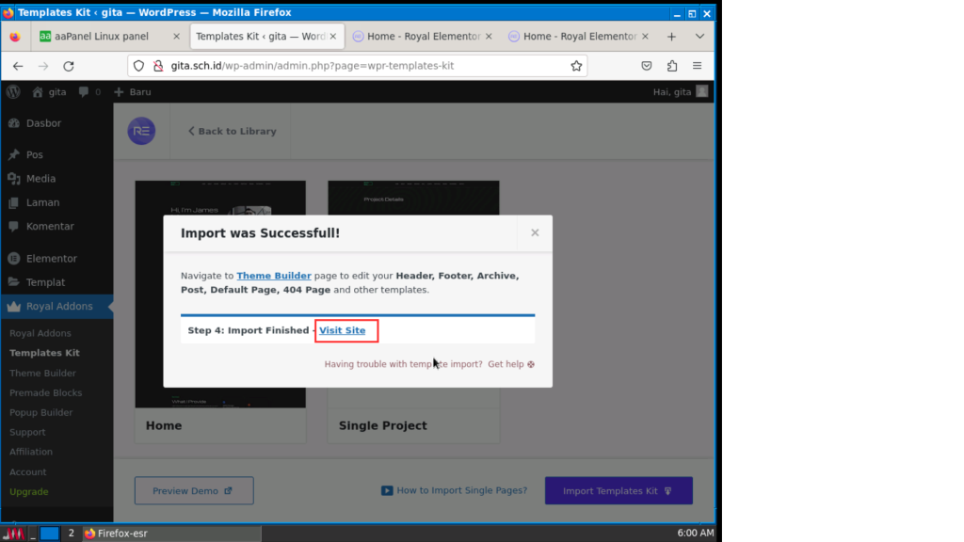Select Popup Builder in Royal Addons submenu
Screen dimensions: 964x542
40,412
